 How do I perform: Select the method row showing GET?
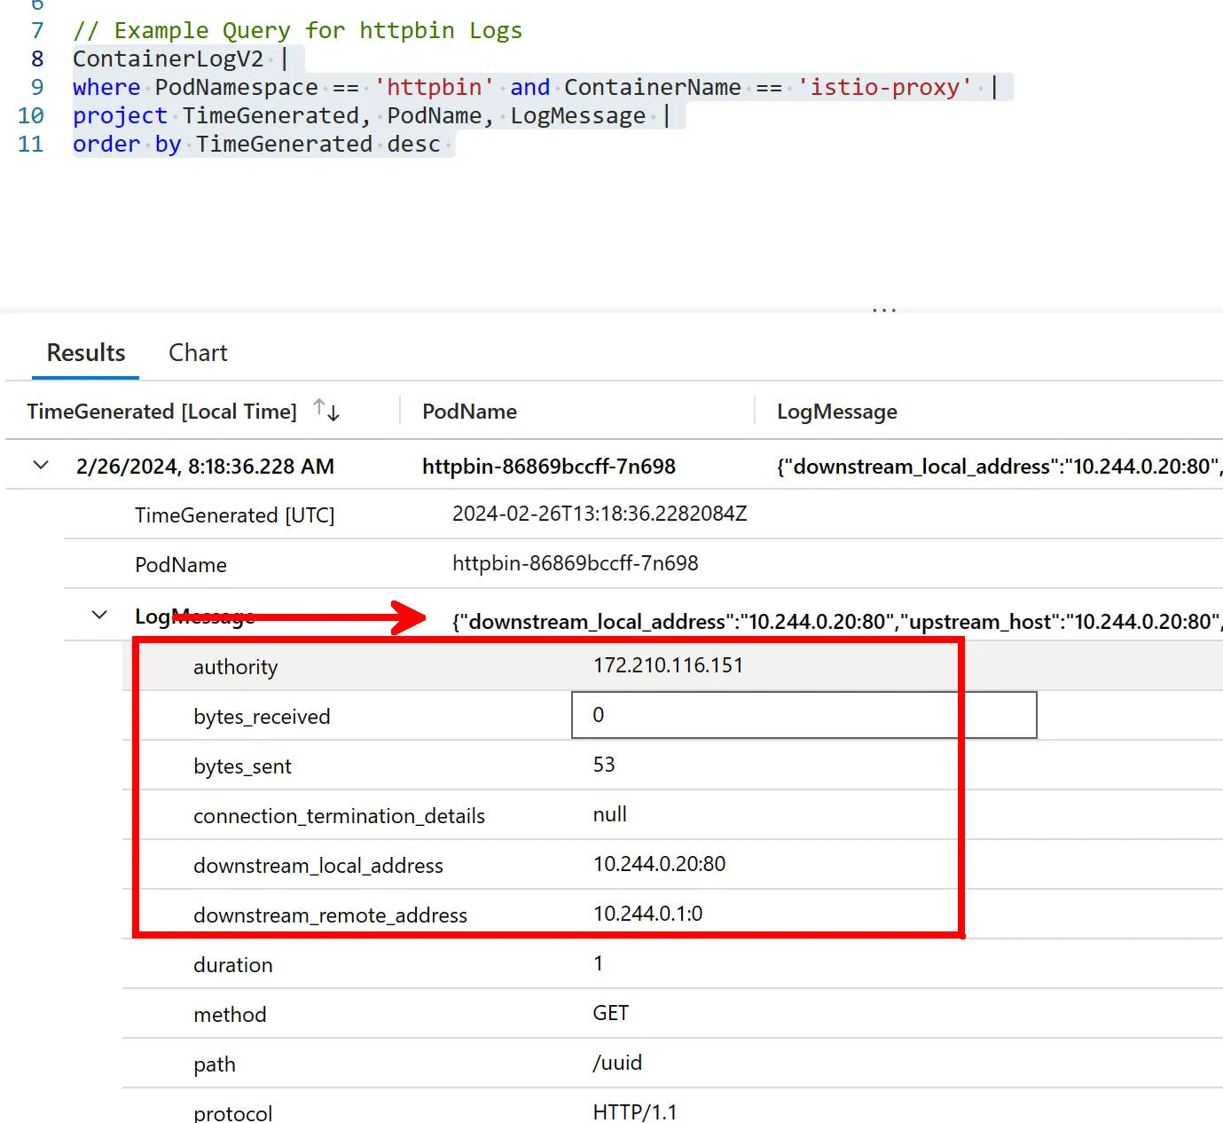pyautogui.click(x=230, y=1015)
